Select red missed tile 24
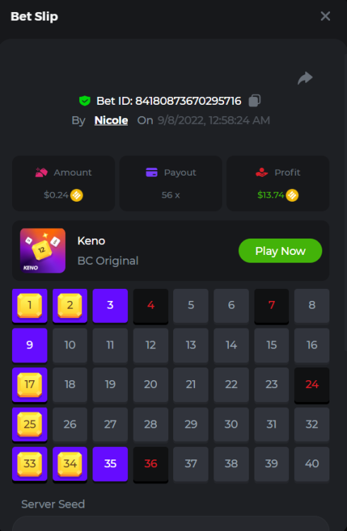Viewport: 347px width, 531px height. (312, 384)
